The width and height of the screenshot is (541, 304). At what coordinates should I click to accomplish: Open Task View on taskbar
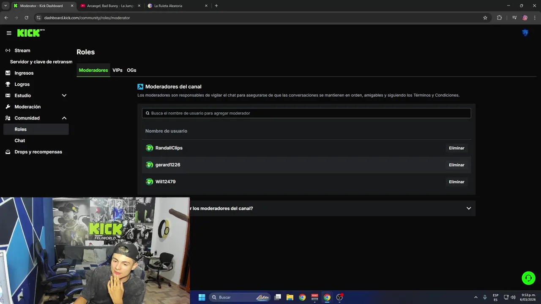[x=278, y=297]
